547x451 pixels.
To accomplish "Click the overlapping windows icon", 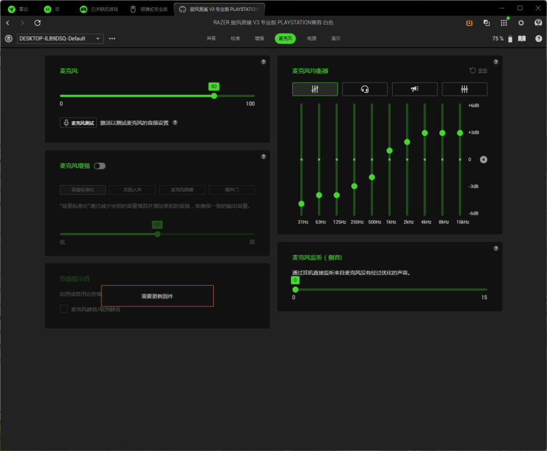I will [x=486, y=23].
